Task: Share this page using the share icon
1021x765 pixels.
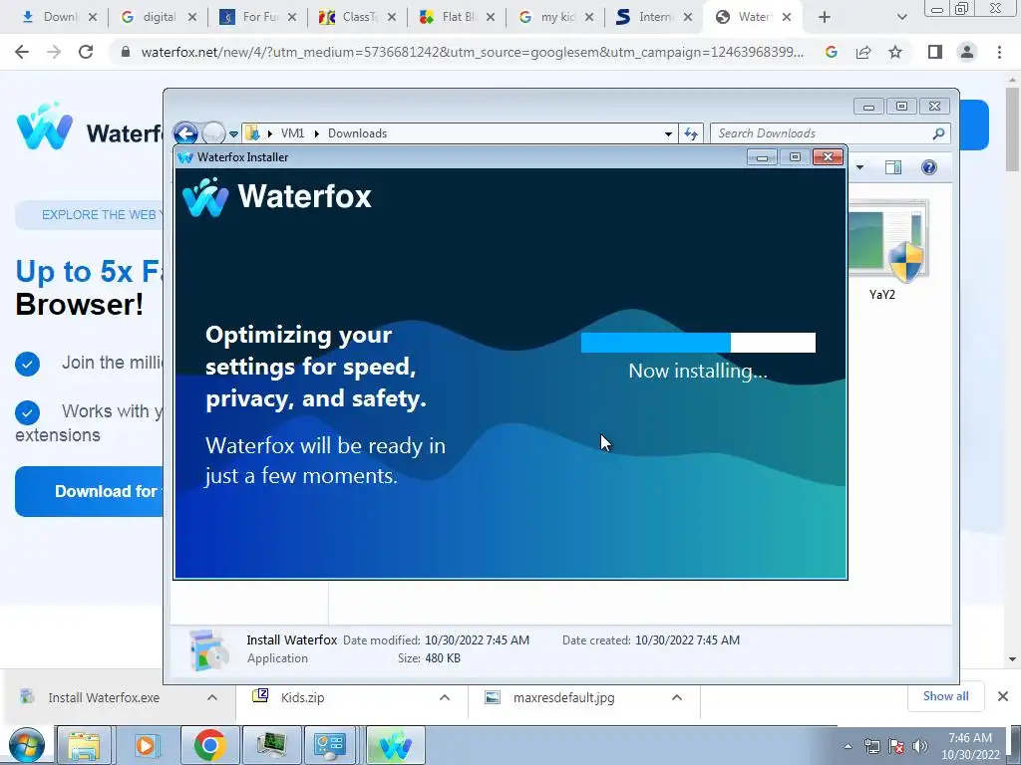Action: 863,52
